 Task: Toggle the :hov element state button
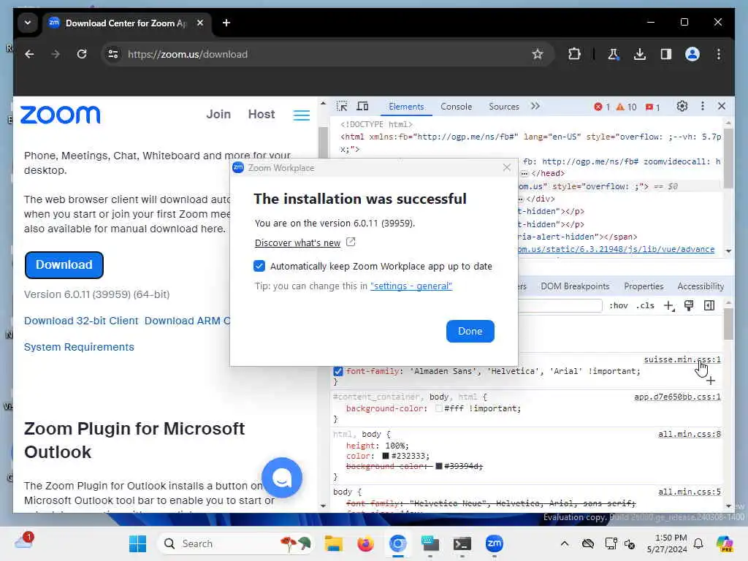point(618,306)
